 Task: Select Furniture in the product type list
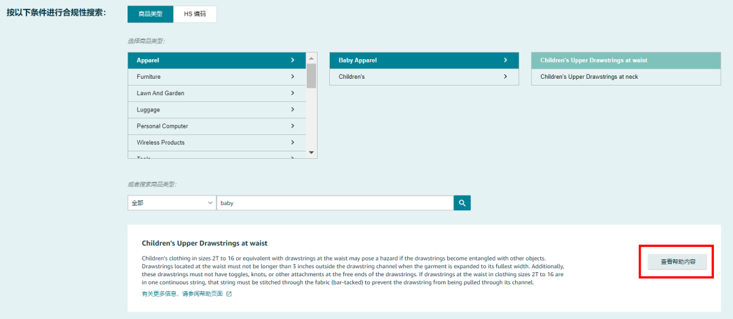click(x=217, y=77)
